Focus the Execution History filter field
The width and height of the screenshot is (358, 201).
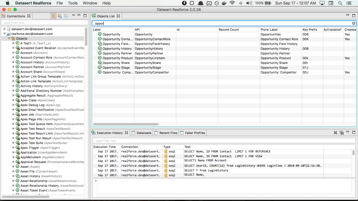tap(224, 141)
